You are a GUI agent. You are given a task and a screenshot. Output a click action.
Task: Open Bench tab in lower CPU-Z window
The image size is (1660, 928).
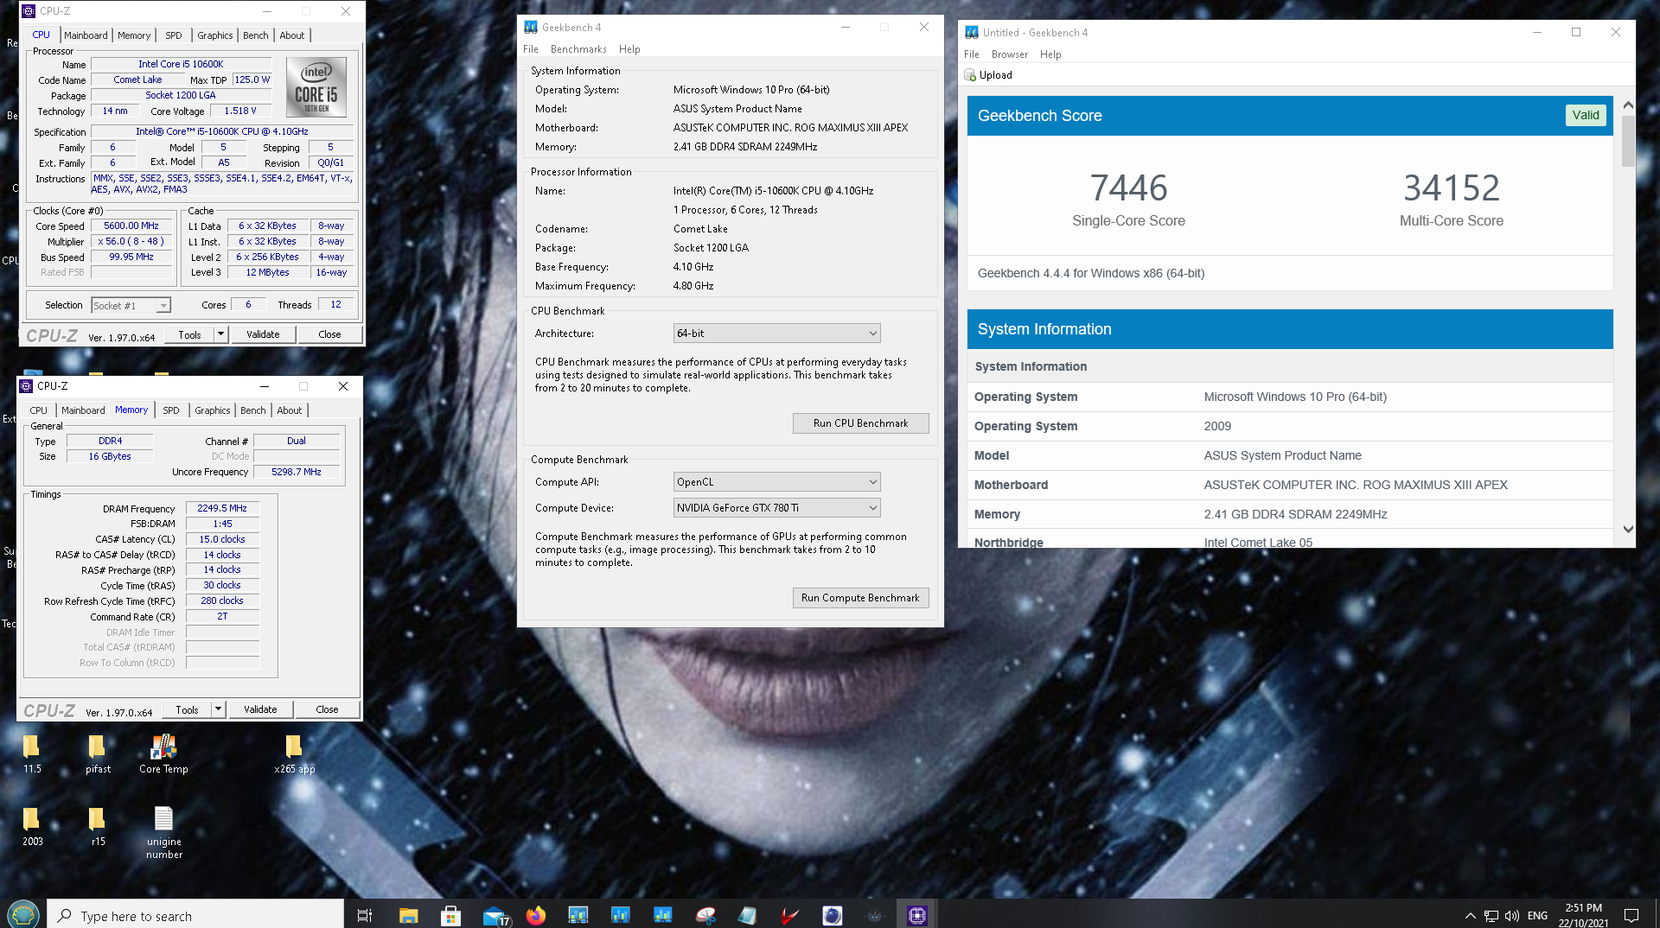(x=253, y=410)
